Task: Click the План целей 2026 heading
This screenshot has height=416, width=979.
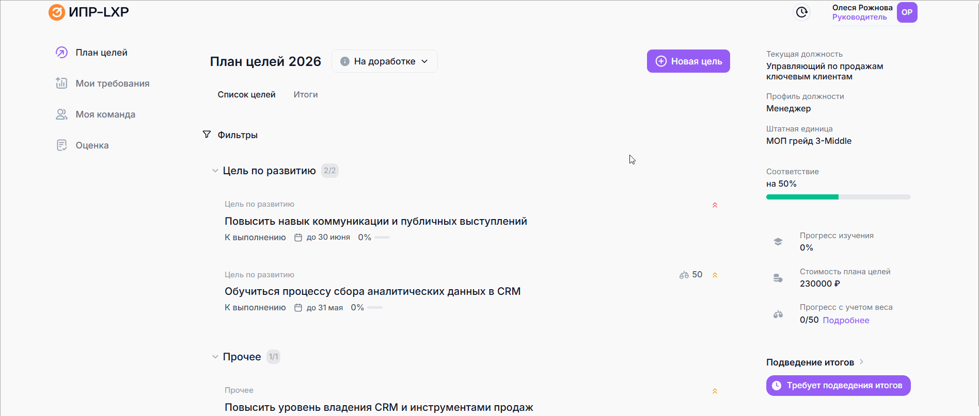Action: point(265,61)
